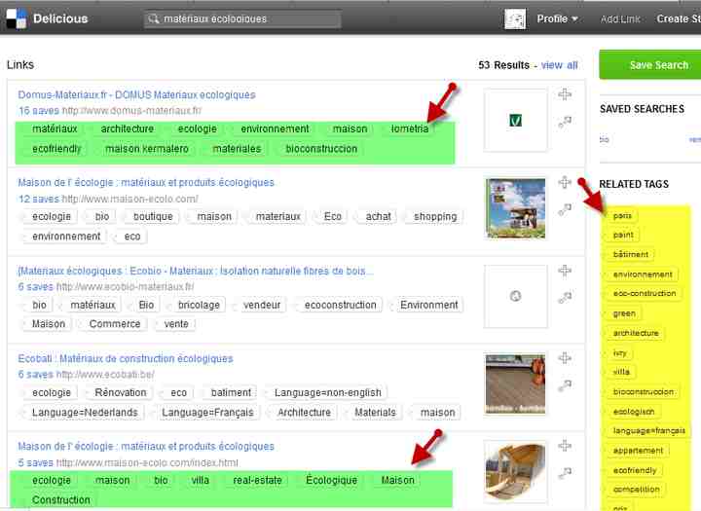Select the green related tag
The width and height of the screenshot is (701, 511).
coord(624,313)
